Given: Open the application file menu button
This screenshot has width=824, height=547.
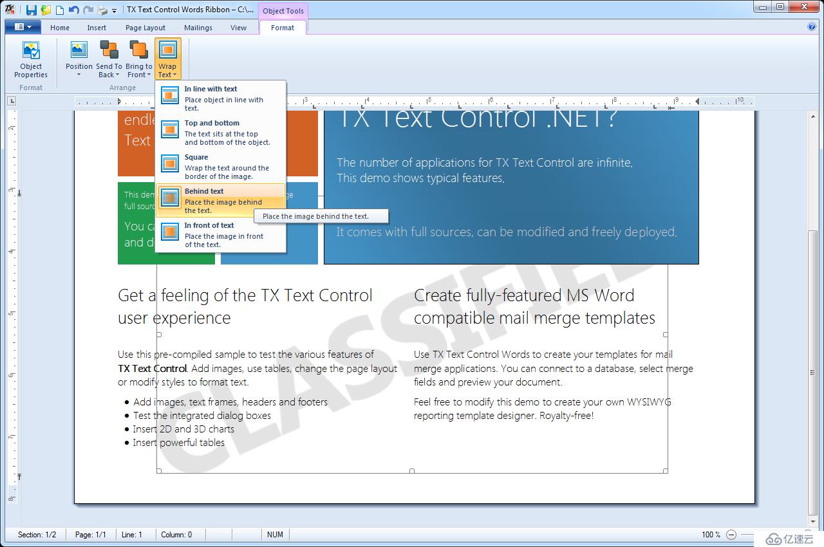Looking at the screenshot, I should click(23, 27).
